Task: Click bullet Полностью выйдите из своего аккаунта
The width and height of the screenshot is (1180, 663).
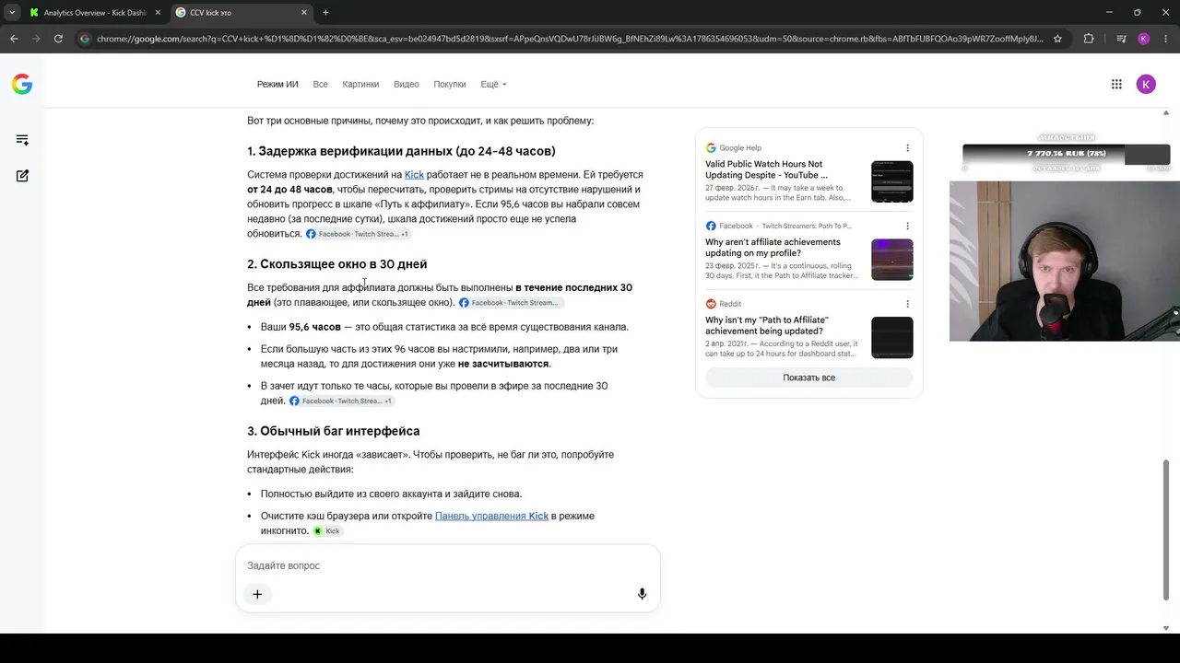Action: pyautogui.click(x=391, y=494)
